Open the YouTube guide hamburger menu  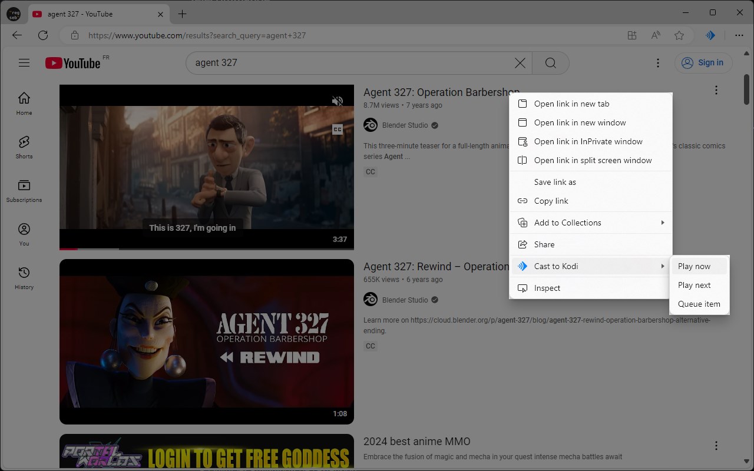tap(24, 63)
